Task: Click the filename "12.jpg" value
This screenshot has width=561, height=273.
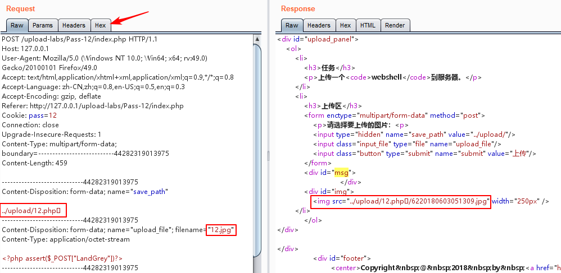Action: 221,230
